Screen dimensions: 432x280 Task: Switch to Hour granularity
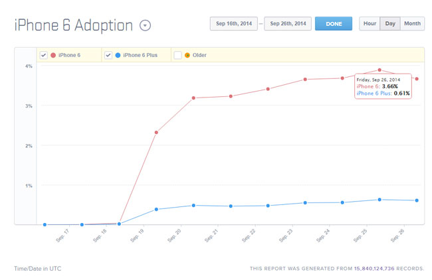point(370,24)
